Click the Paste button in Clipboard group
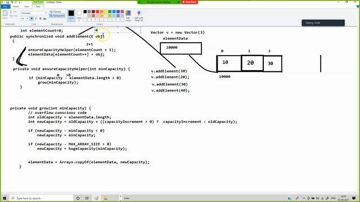The height and width of the screenshot is (202, 360). pyautogui.click(x=5, y=15)
